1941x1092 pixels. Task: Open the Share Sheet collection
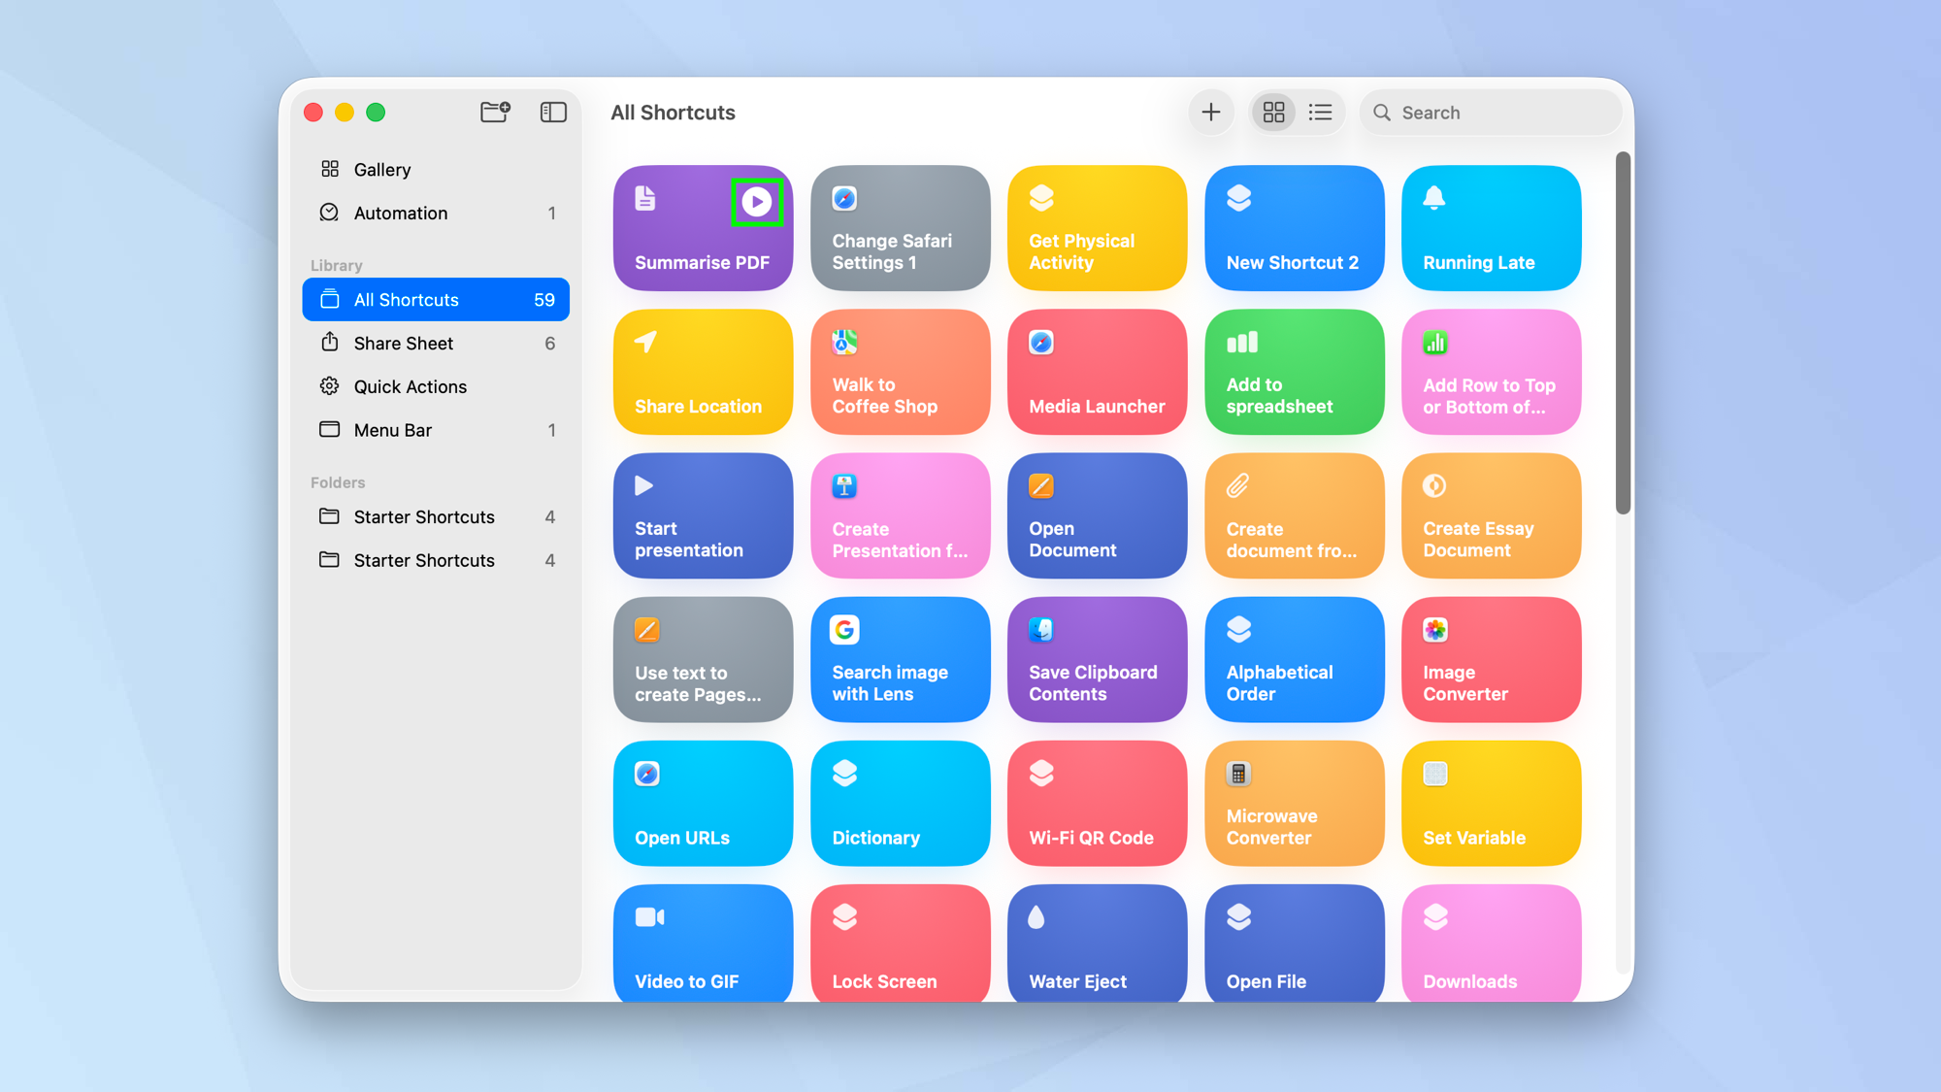click(x=404, y=343)
